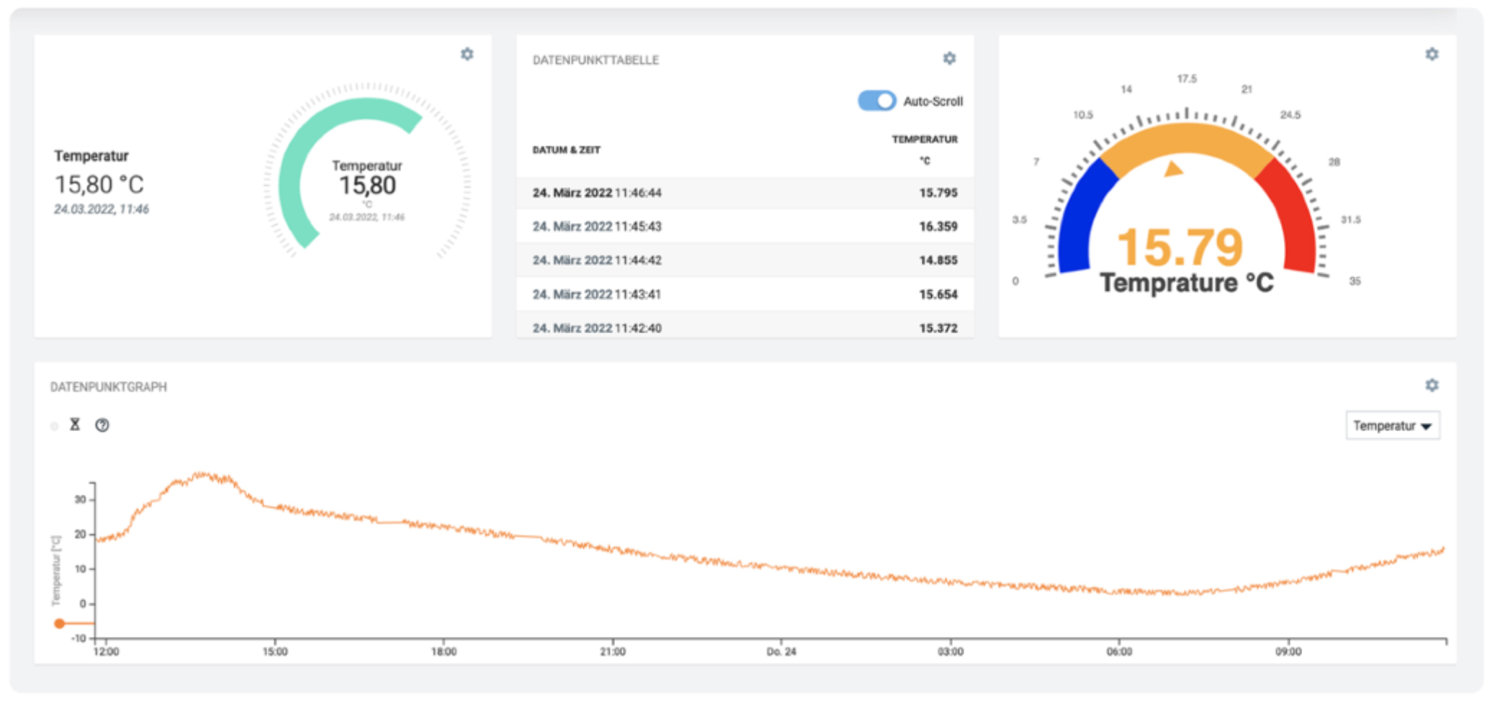Image resolution: width=1495 pixels, height=703 pixels.
Task: Toggle the Auto-Scroll switch off
Action: 876,101
